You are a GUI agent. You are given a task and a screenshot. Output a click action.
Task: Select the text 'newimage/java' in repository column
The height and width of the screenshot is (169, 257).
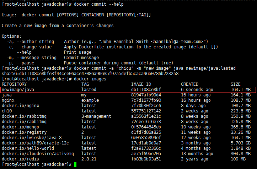tap(18, 90)
